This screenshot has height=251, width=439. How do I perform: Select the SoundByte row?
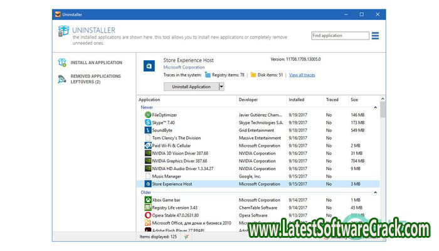pos(258,131)
